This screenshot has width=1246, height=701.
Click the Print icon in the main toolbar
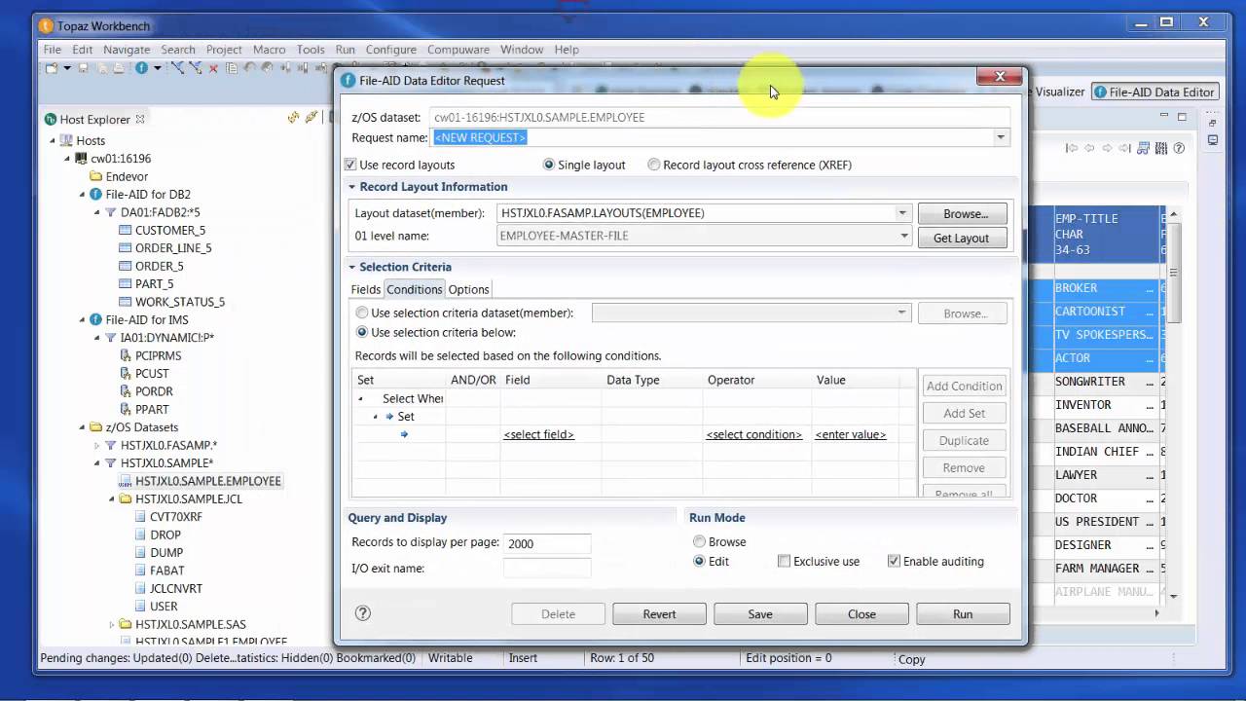(x=119, y=68)
